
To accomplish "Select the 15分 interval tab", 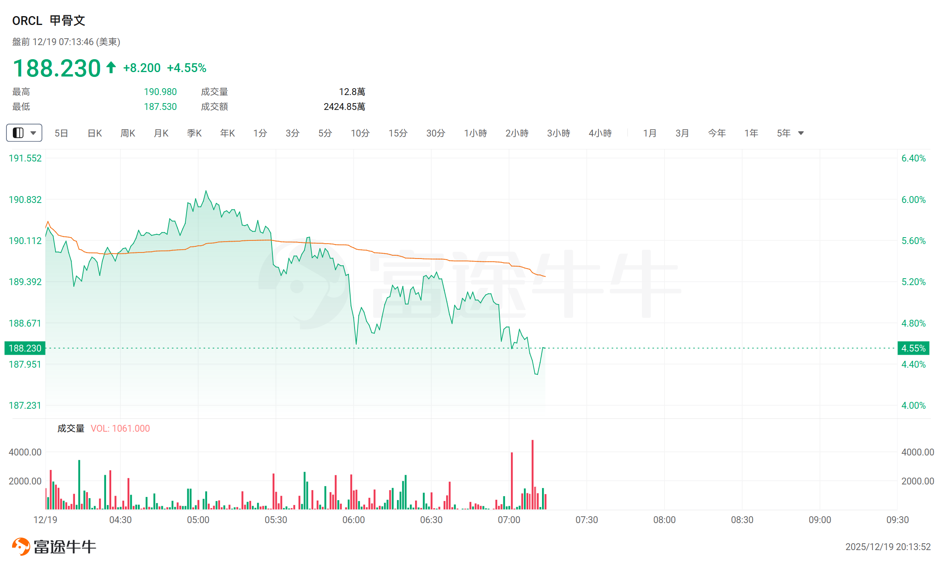I will click(x=398, y=133).
